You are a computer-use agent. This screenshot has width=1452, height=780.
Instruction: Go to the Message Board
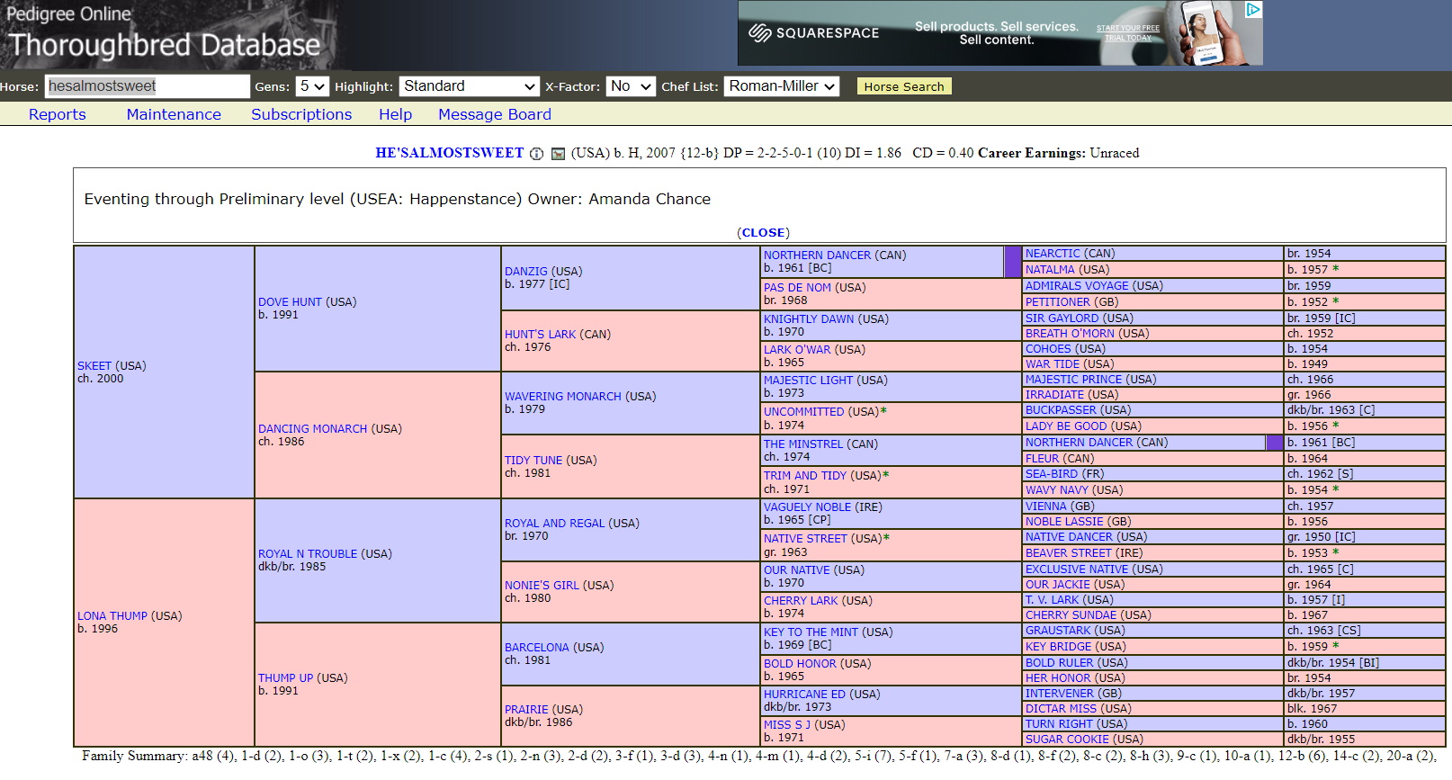coord(494,114)
